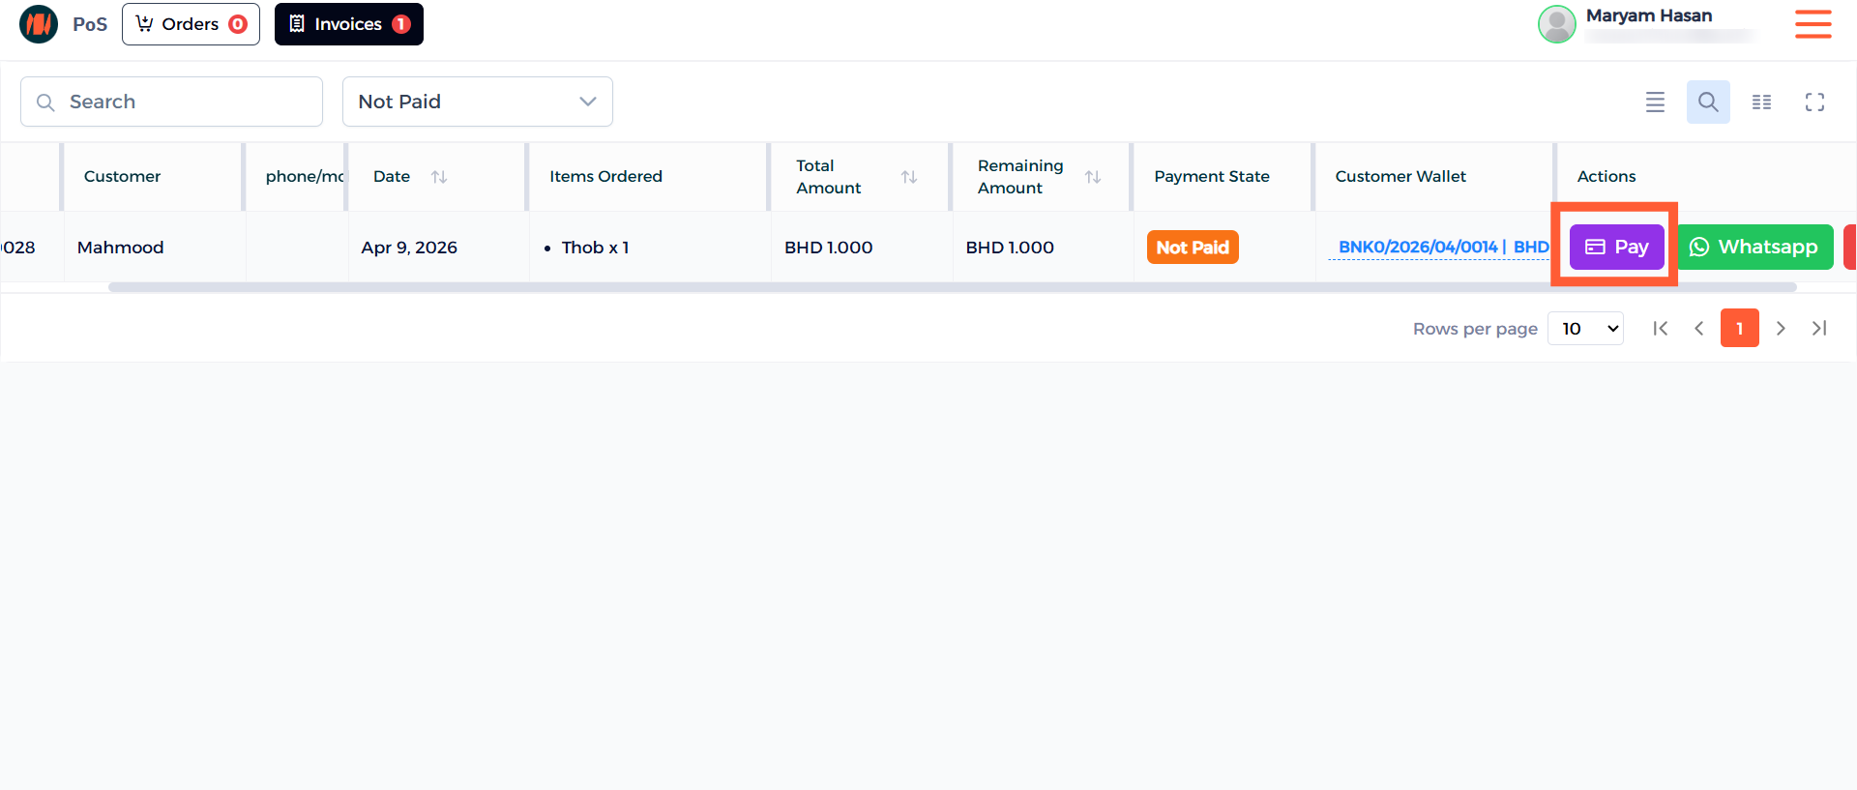Click the PoS app logo icon
Viewport: 1857px width, 790px height.
pos(39,24)
